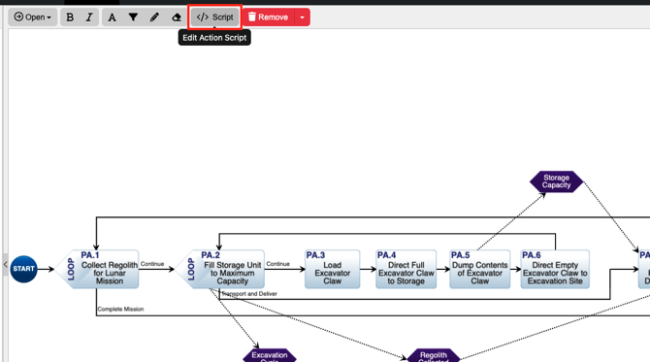Select PA.4 Direct Full Excavator Claw action
Image resolution: width=650 pixels, height=362 pixels.
pyautogui.click(x=406, y=269)
